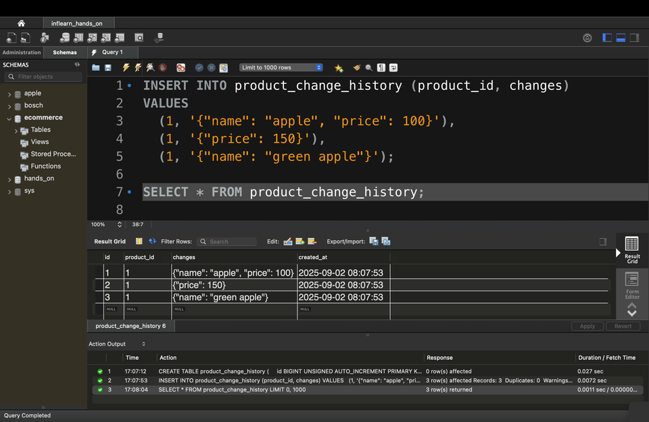The image size is (649, 422).
Task: Toggle auto-commit mode
Action: pos(224,68)
